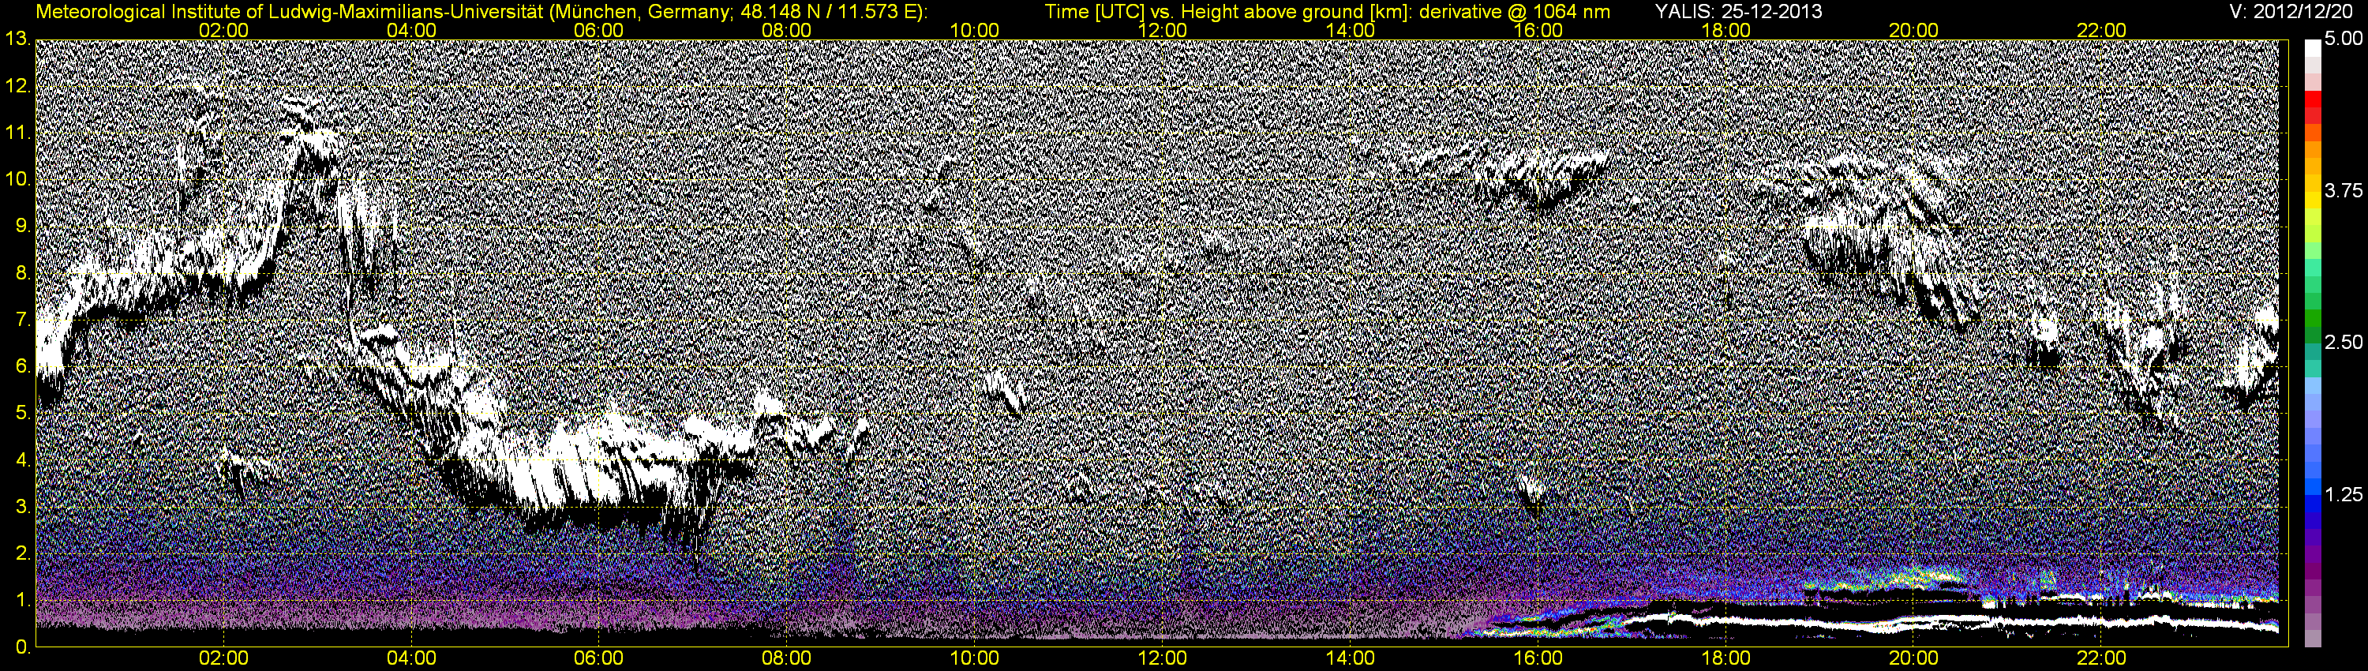The width and height of the screenshot is (2368, 671).
Task: Click the height axis label 6
Action: [22, 367]
